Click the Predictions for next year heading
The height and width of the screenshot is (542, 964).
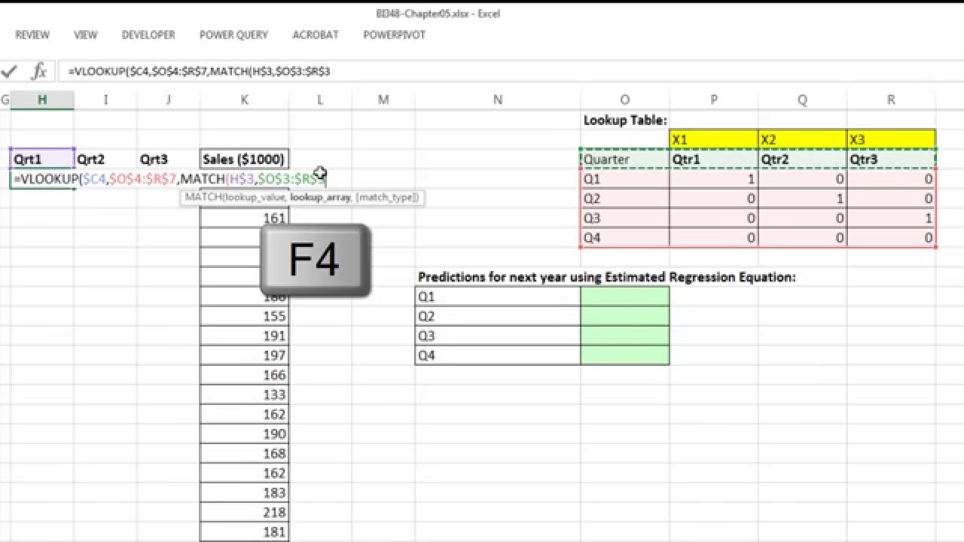(x=606, y=277)
